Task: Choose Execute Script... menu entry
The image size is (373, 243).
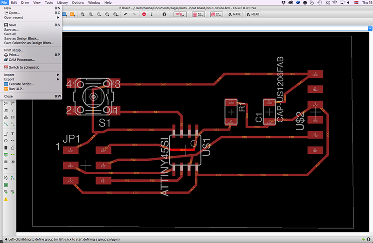Action: click(31, 84)
